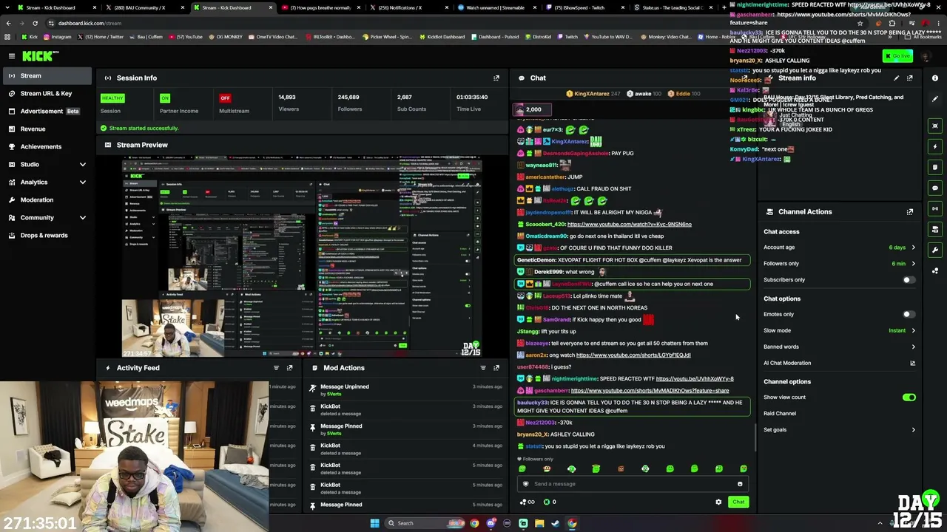Click the Windows taskbar Search box
This screenshot has height=532, width=947.
click(x=424, y=523)
